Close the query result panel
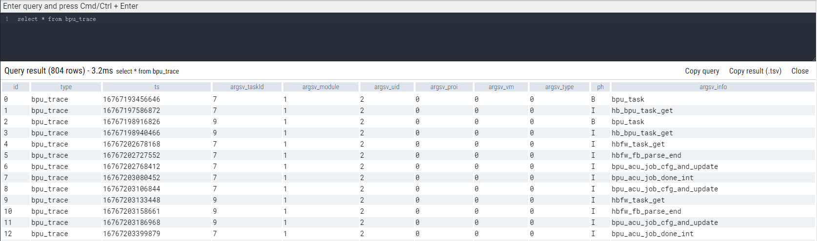The height and width of the screenshot is (241, 817). click(799, 71)
